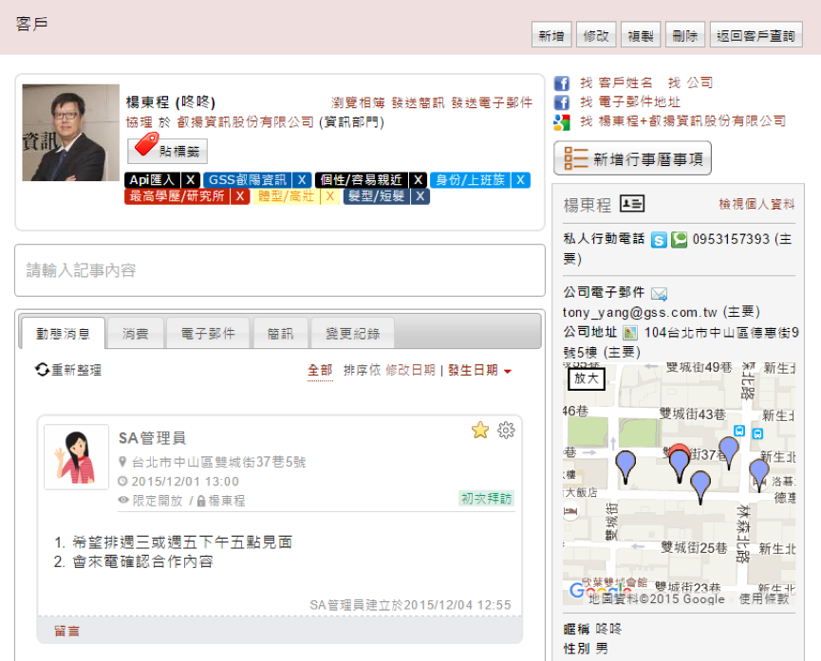Open the gear settings icon on the note
Screen dimensions: 821x661
pyautogui.click(x=507, y=431)
